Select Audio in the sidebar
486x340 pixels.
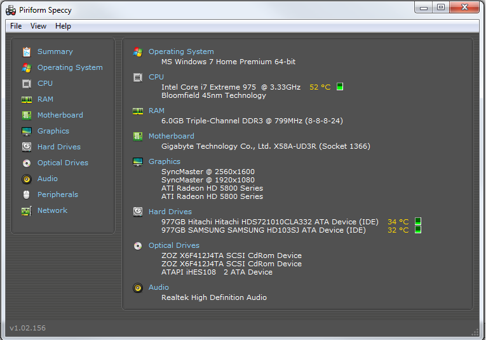[48, 179]
